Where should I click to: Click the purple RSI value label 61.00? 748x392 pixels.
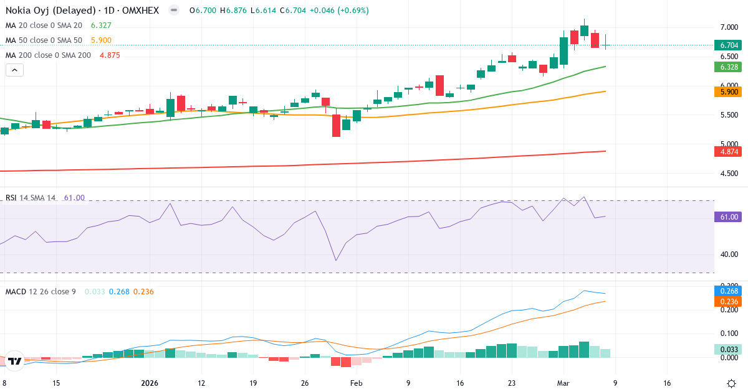click(x=728, y=216)
